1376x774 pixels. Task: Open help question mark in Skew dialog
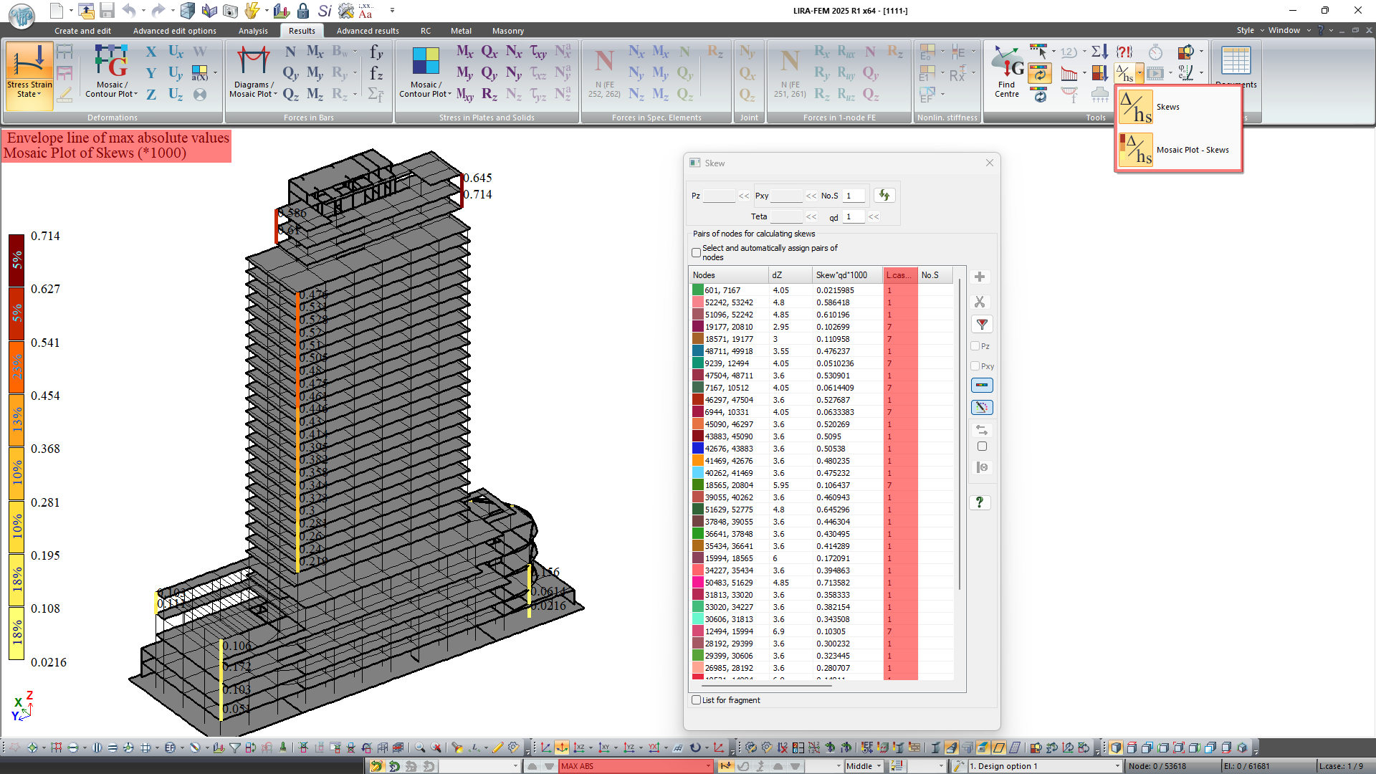coord(980,502)
